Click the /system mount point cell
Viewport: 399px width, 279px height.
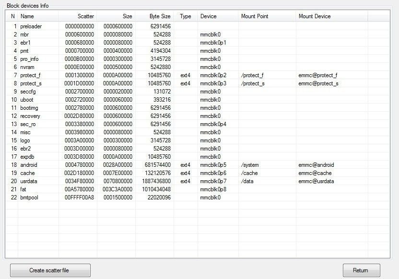(x=250, y=165)
